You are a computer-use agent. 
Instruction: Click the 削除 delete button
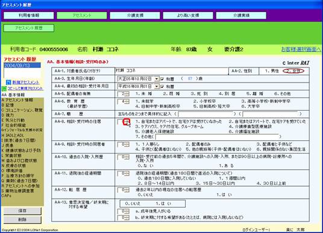[x=22, y=220]
